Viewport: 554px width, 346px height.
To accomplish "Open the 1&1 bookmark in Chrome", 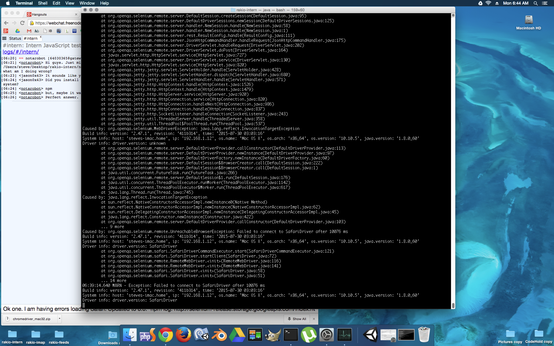I will click(x=74, y=31).
